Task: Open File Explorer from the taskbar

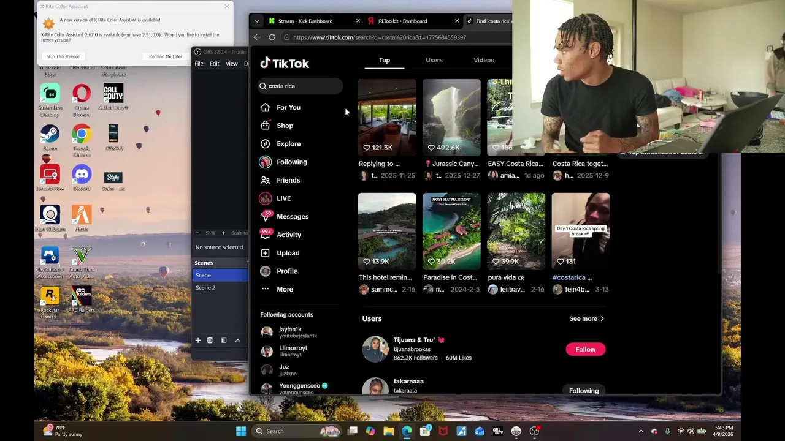Action: (388, 431)
